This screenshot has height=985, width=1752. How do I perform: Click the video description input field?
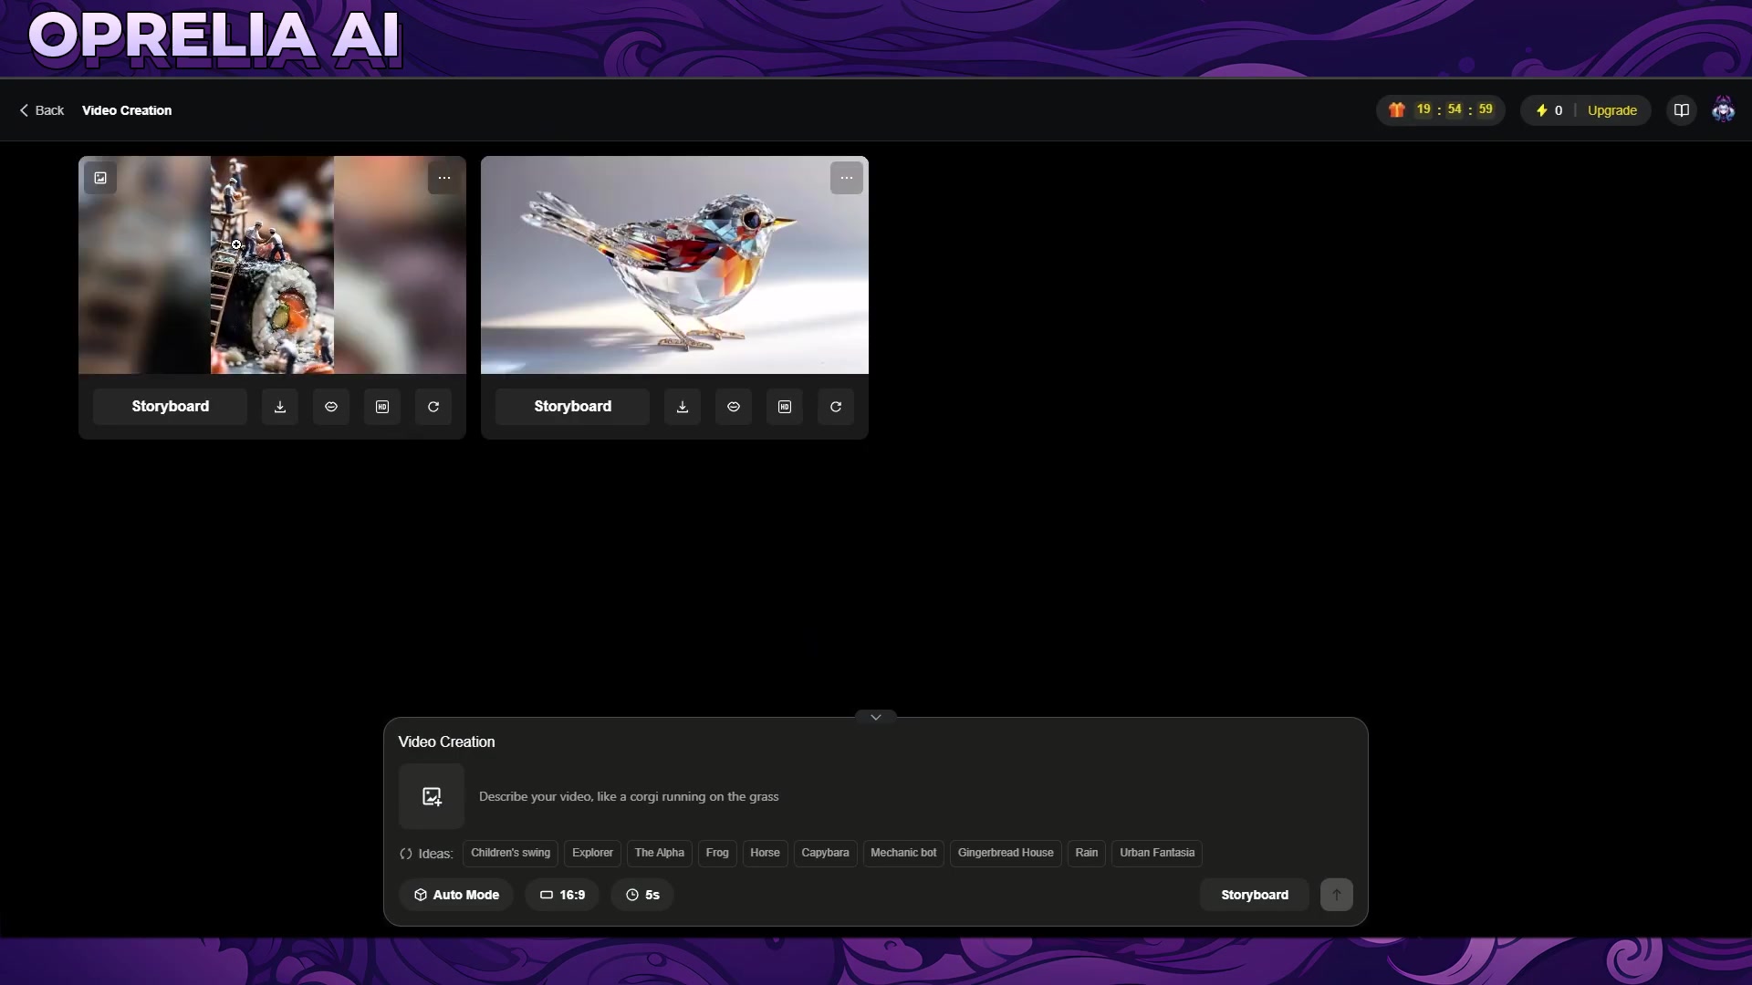coord(821,796)
